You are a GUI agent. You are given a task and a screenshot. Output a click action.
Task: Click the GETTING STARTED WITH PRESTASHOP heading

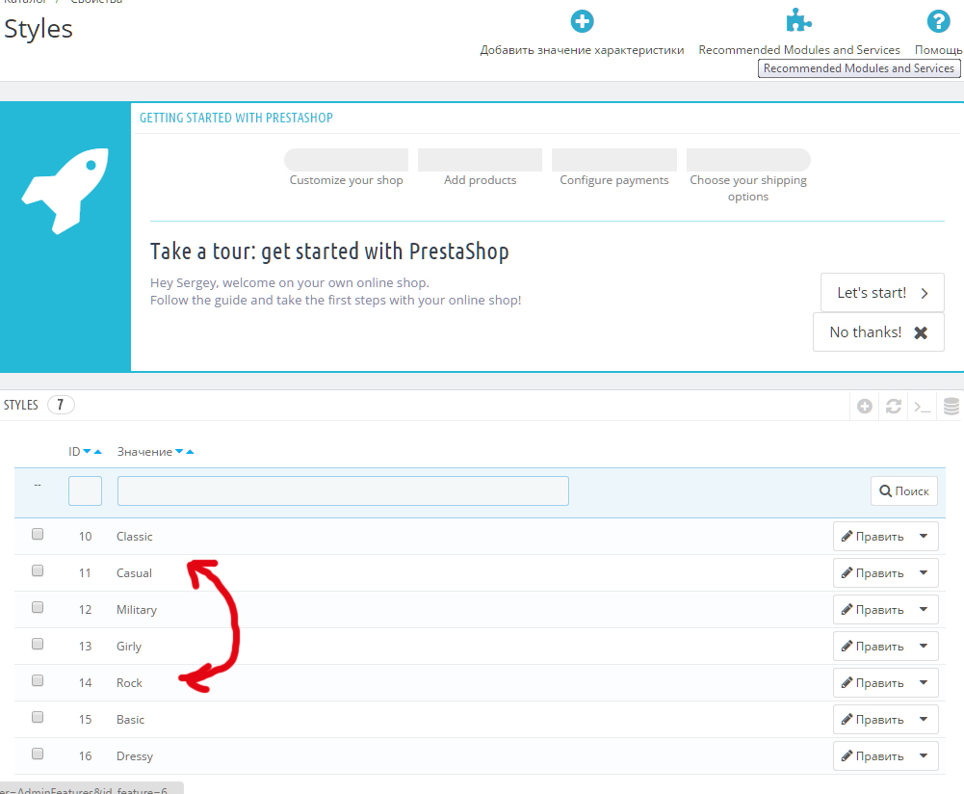click(x=236, y=118)
